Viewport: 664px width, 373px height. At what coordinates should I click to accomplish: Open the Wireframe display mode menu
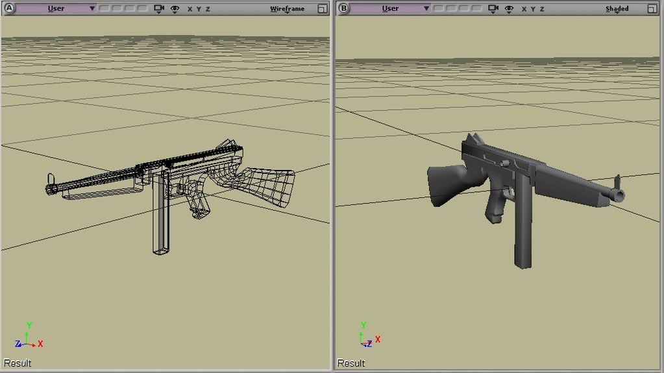(287, 9)
